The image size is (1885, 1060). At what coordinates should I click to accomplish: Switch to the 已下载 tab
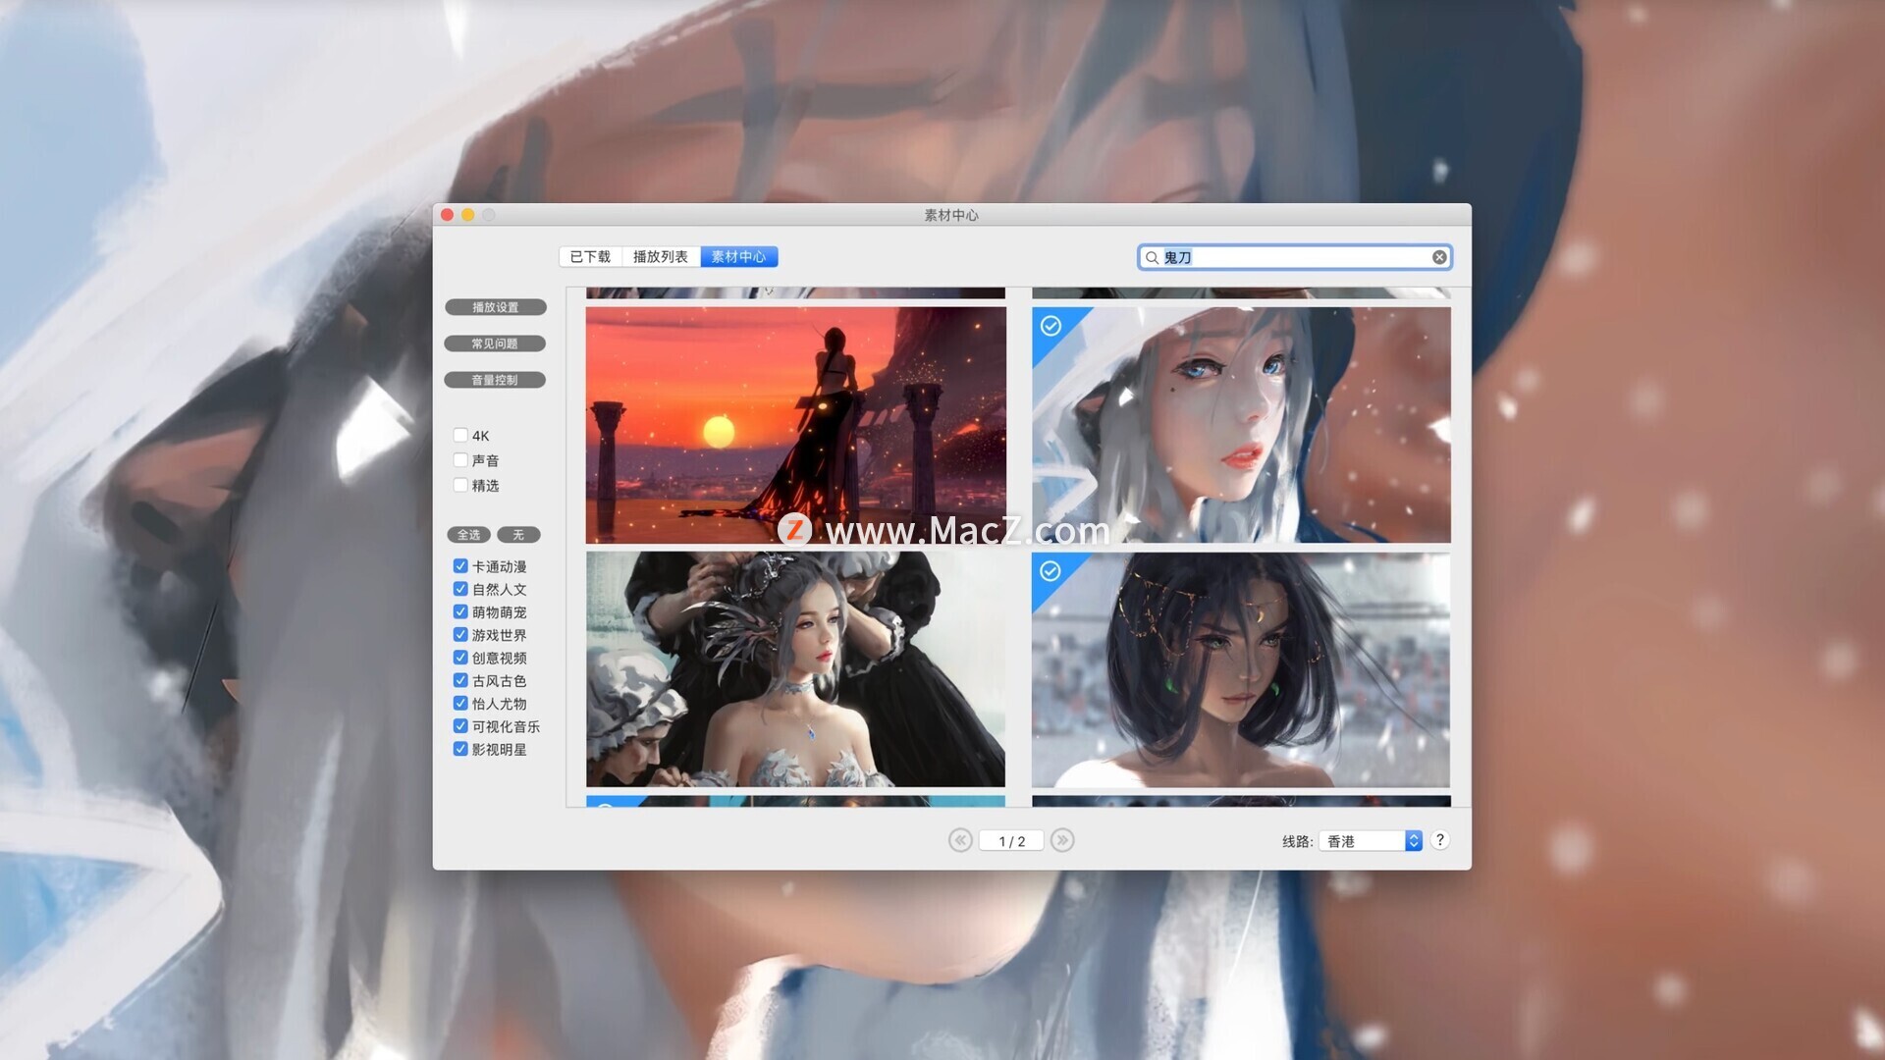click(x=590, y=257)
